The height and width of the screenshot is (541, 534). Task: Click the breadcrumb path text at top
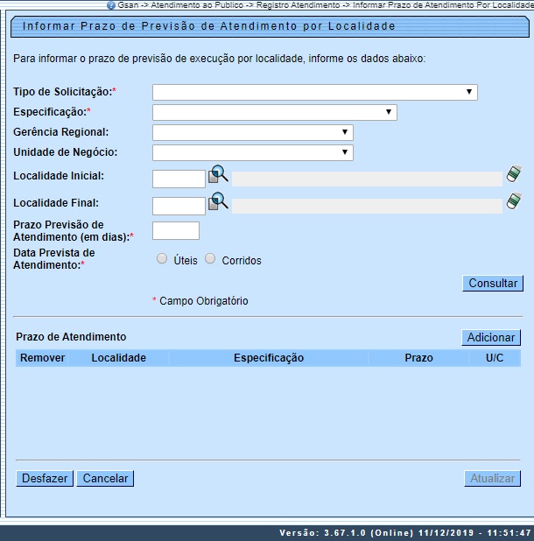326,5
